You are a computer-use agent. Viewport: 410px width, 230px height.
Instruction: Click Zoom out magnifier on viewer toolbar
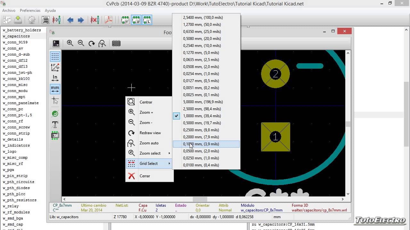click(81, 43)
